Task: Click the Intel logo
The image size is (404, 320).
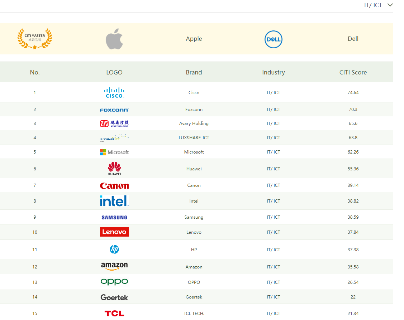Action: [114, 201]
